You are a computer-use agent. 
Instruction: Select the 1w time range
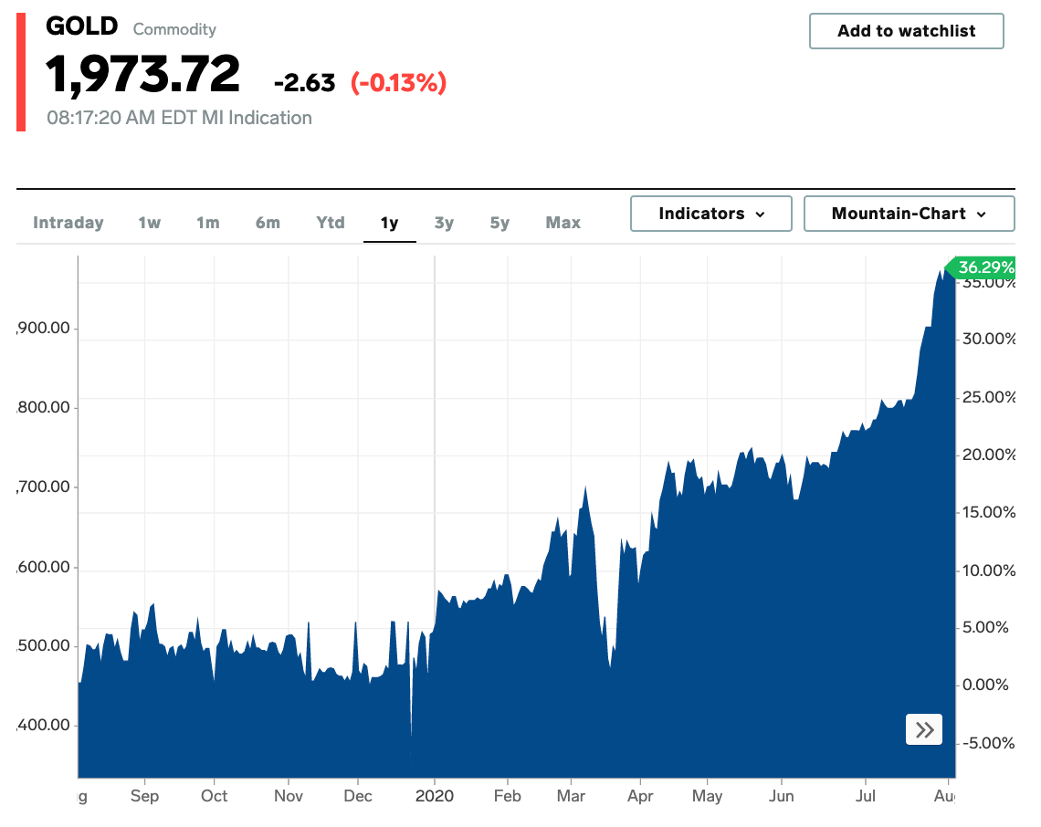(150, 223)
